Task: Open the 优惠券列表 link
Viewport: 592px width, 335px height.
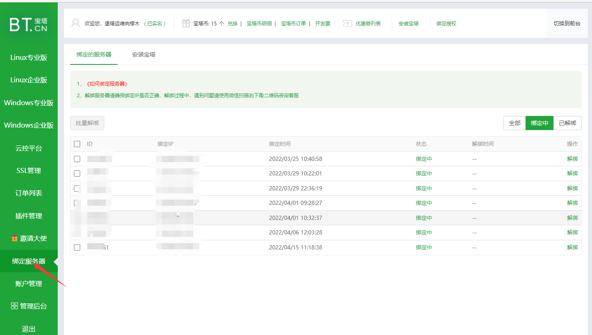Action: click(368, 24)
